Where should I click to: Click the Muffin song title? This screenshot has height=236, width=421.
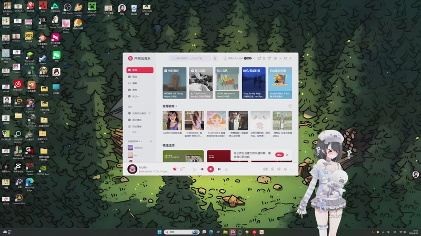(x=143, y=167)
